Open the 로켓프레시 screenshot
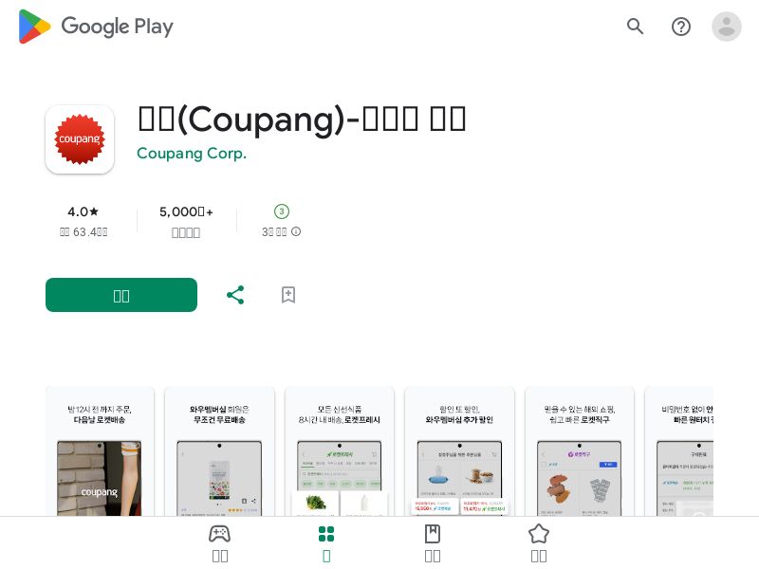 pos(340,451)
